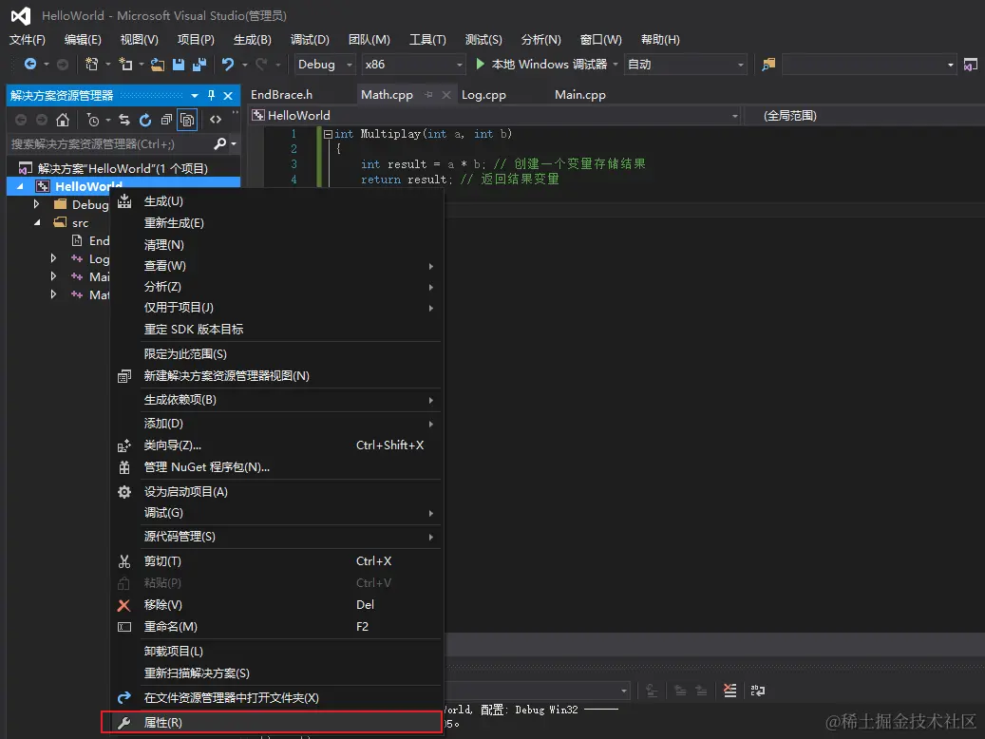Image resolution: width=985 pixels, height=739 pixels.
Task: Click the Open File folder icon
Action: coord(158,64)
